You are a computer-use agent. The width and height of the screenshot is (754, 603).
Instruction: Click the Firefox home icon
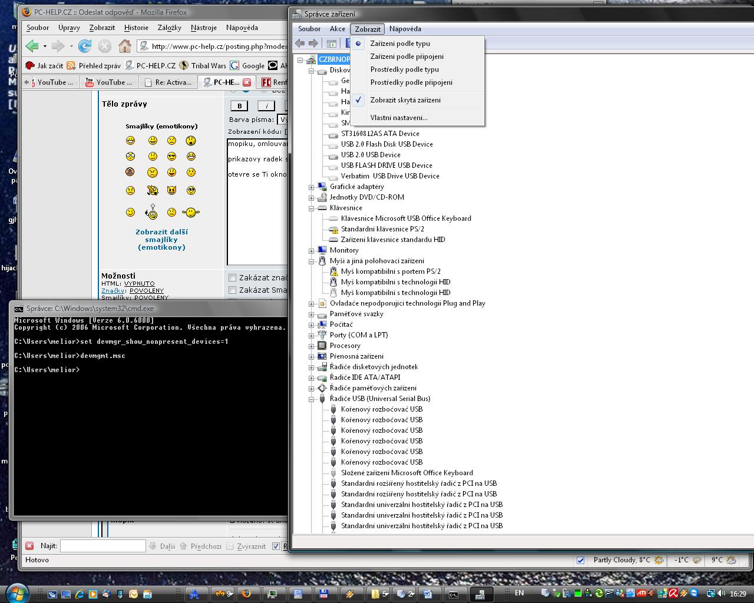click(124, 46)
